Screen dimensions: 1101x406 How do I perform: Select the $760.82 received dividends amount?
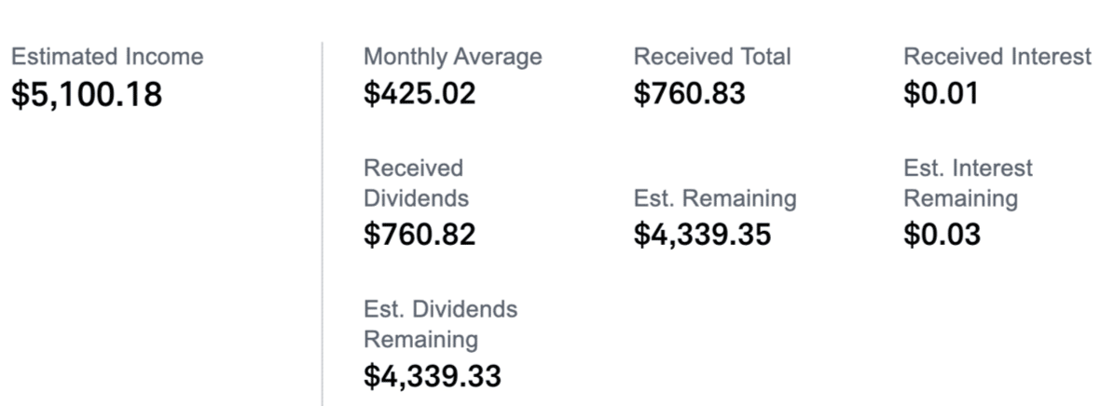[x=419, y=235]
